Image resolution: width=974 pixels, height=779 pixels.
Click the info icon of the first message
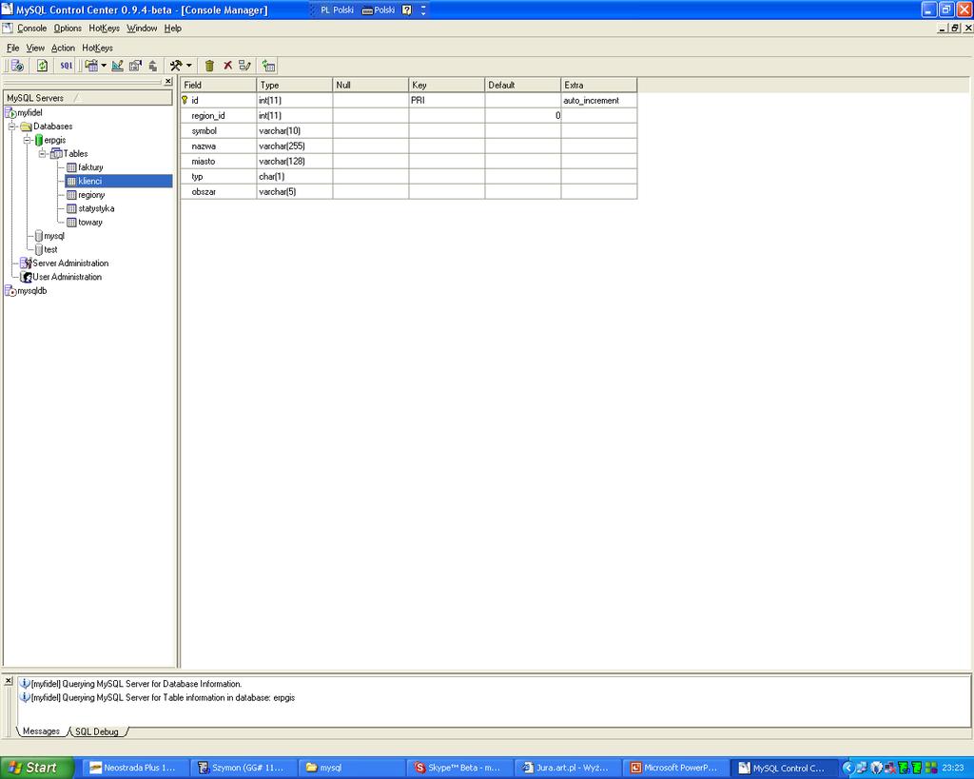click(25, 683)
